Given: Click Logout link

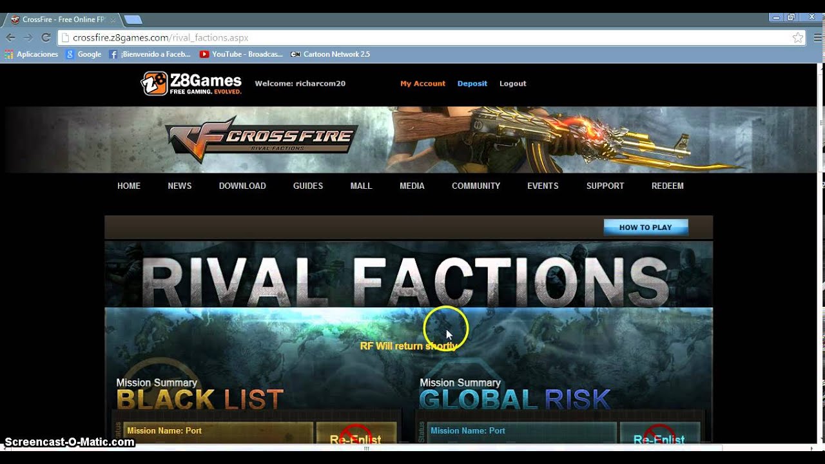Looking at the screenshot, I should [513, 83].
